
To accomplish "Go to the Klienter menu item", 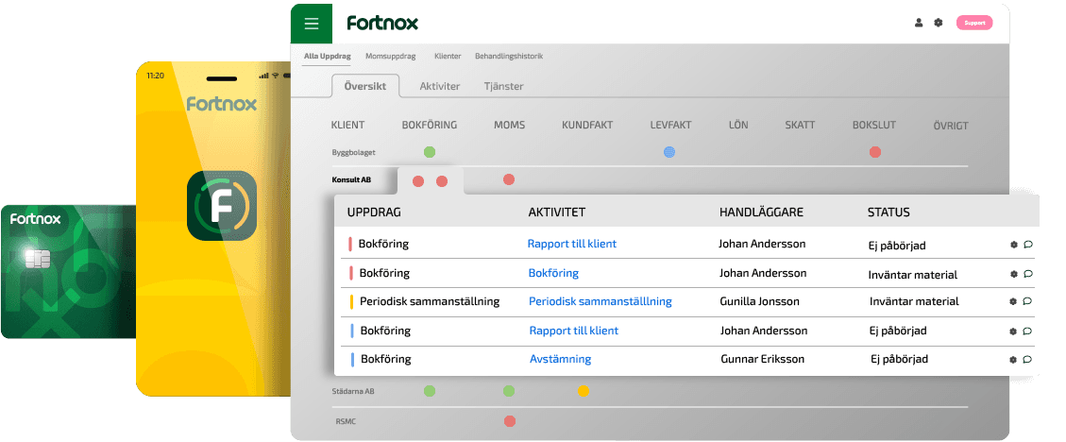I will [448, 57].
